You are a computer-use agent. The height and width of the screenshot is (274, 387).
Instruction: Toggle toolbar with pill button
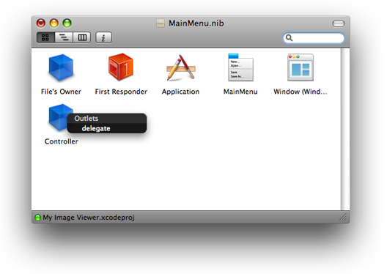coord(339,23)
